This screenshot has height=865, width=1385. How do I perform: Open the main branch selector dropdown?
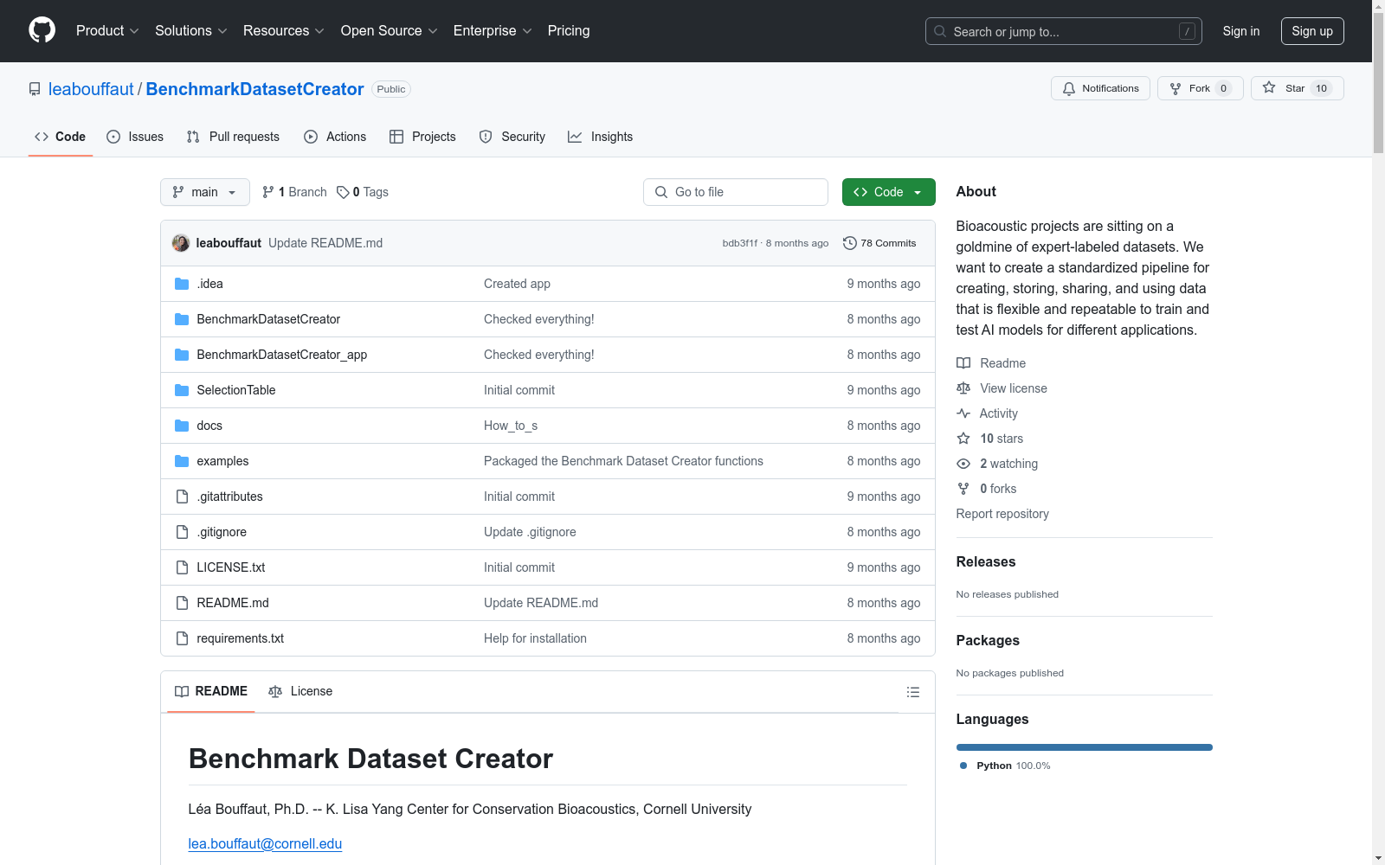pyautogui.click(x=205, y=192)
